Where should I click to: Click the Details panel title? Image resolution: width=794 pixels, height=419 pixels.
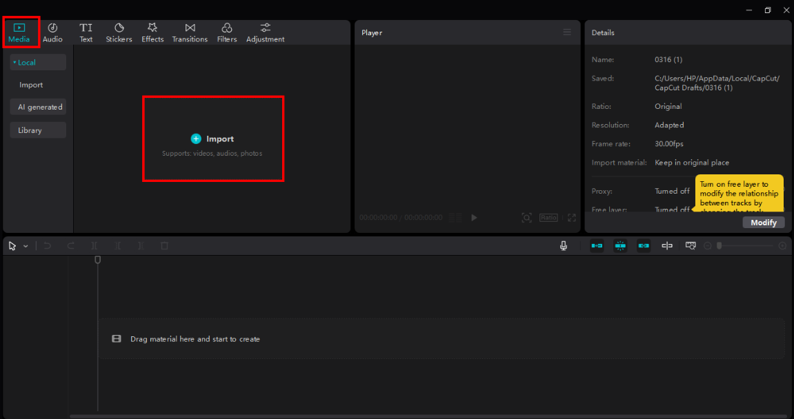click(x=603, y=32)
